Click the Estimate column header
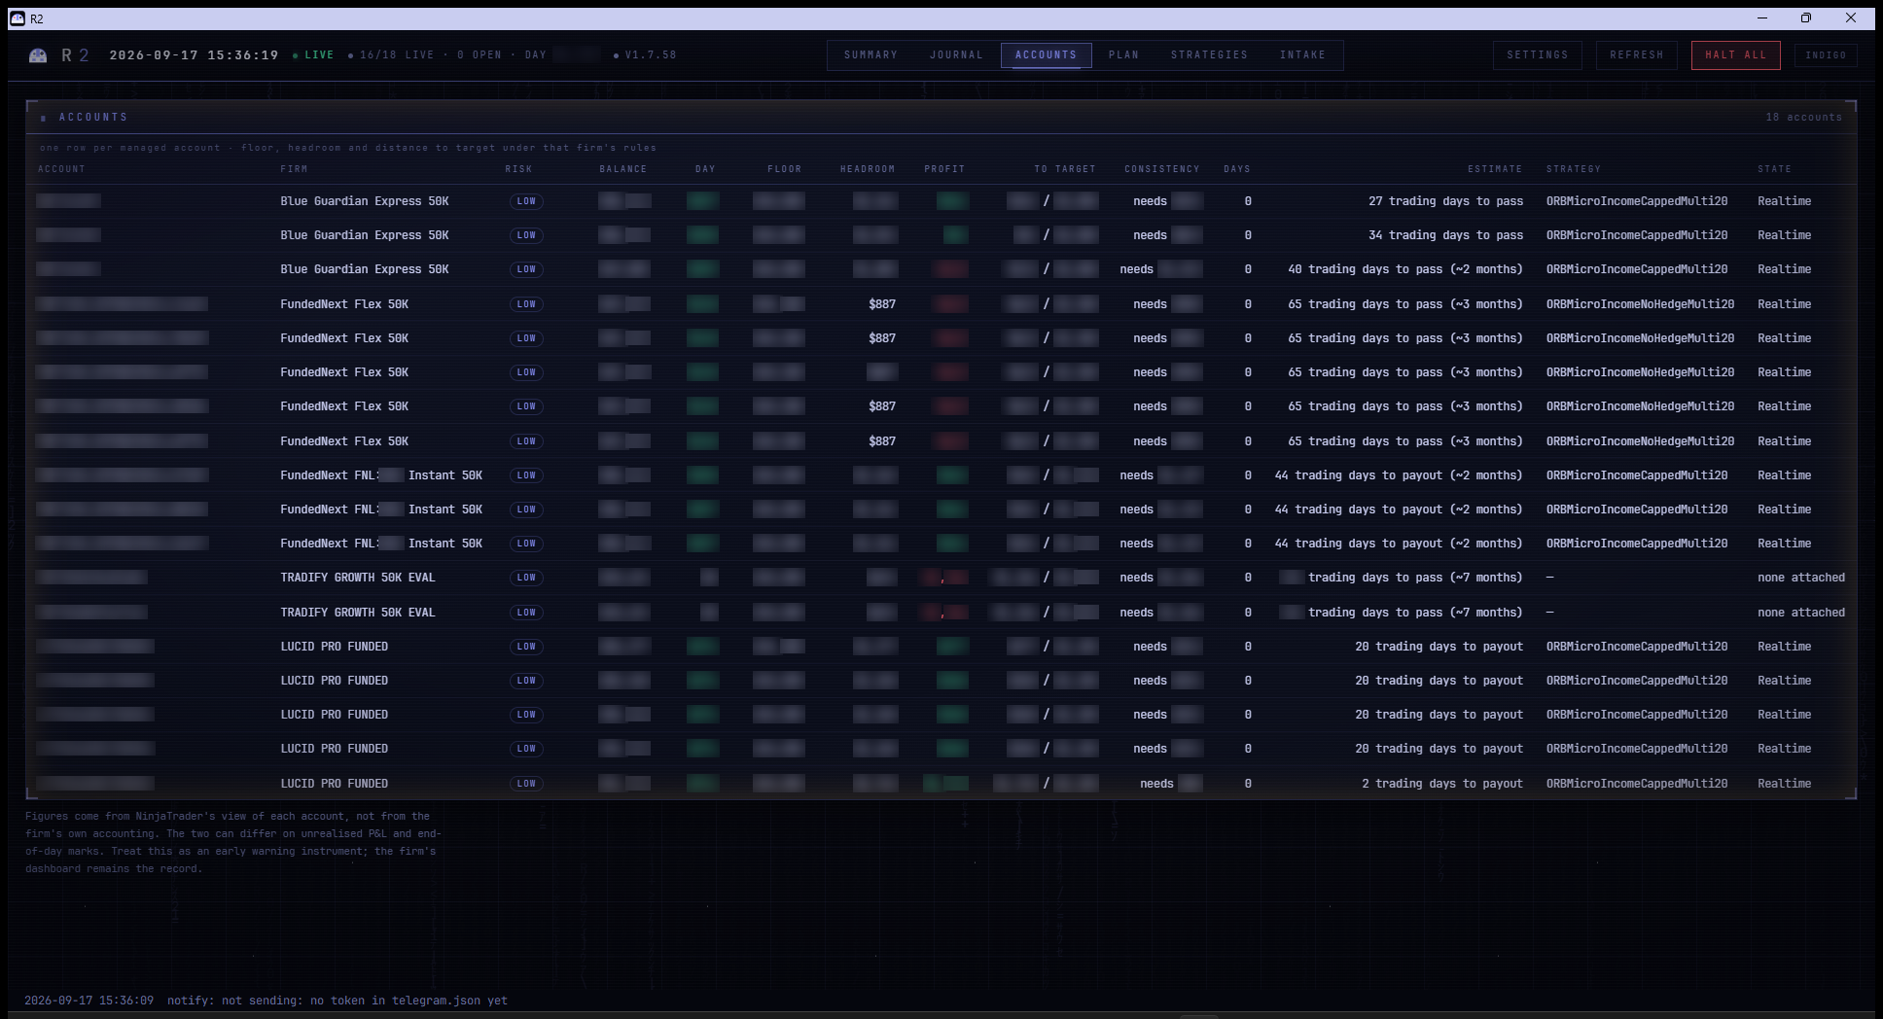 1495,169
